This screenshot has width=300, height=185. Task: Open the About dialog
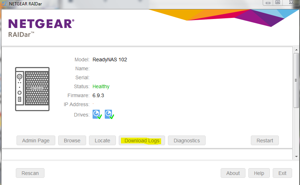coord(233,173)
